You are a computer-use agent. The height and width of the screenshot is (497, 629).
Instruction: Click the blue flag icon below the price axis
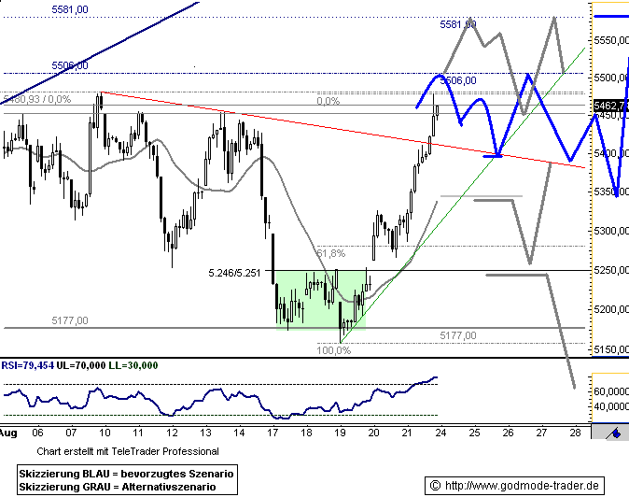(613, 432)
